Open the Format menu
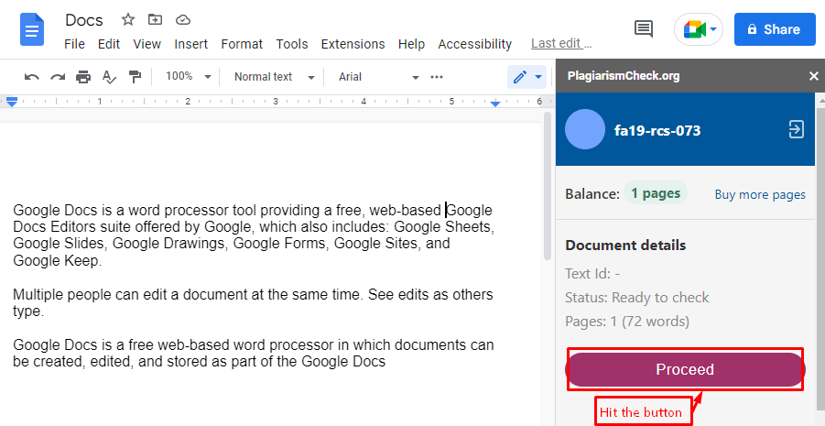This screenshot has height=426, width=825. pos(242,44)
